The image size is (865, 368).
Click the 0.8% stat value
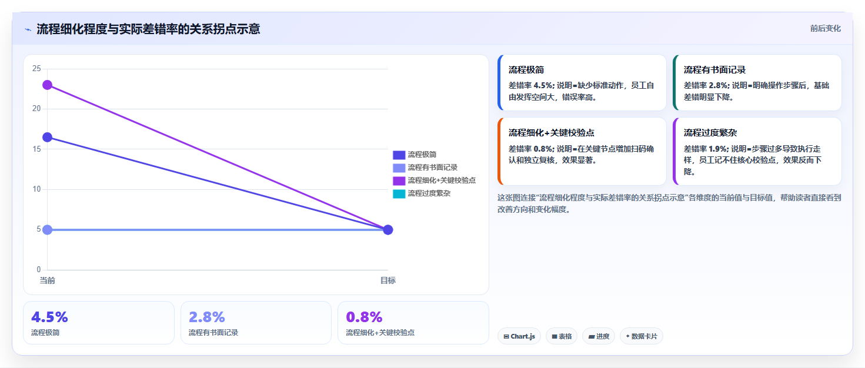pos(364,317)
